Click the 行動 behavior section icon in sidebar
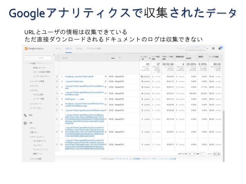Viewport: 246px width, 184px height. 25,123
